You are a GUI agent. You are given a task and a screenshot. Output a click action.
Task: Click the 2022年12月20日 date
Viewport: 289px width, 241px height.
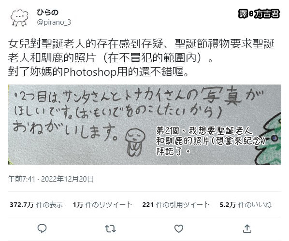click(67, 179)
